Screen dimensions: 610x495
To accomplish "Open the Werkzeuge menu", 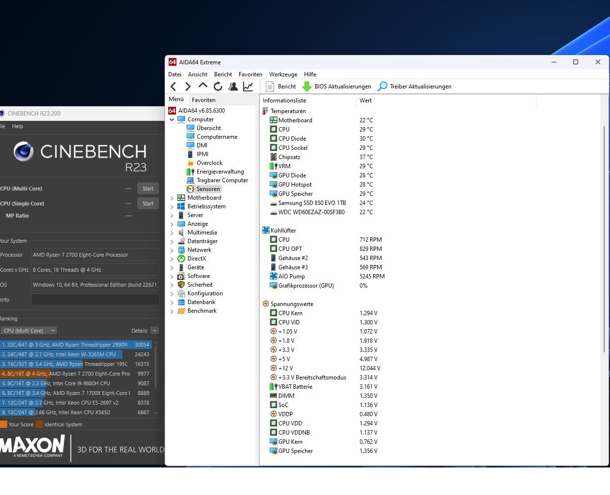I will click(x=283, y=74).
